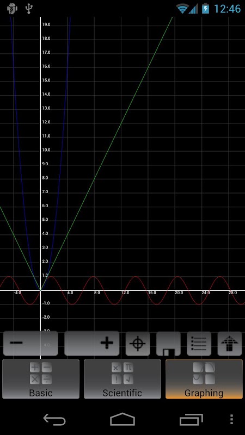This screenshot has height=435, width=245.
Task: Tap the y-axis label 15.0
Action: coord(46,80)
